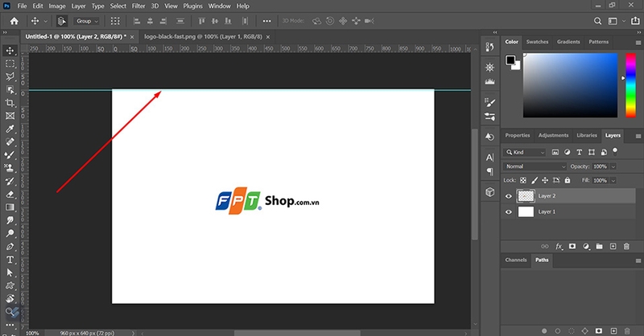Select the Gradient tool
This screenshot has height=336, width=644.
click(10, 207)
